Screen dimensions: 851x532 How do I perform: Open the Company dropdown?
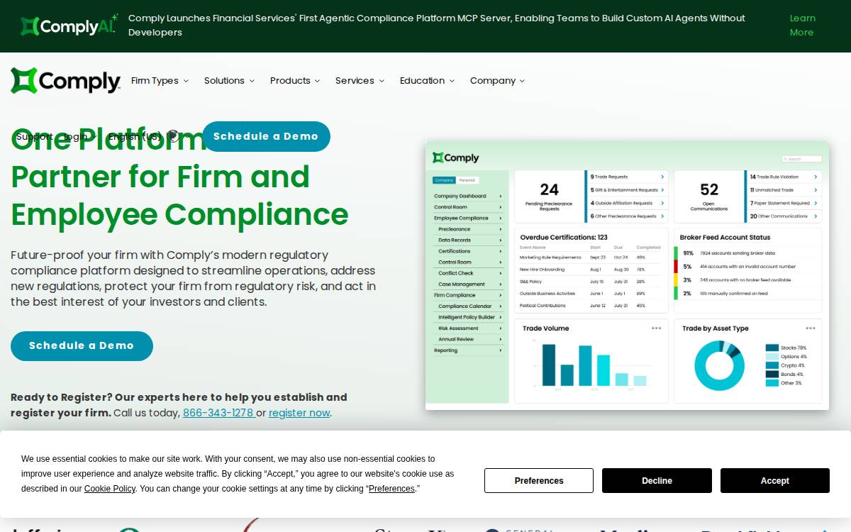pos(497,81)
